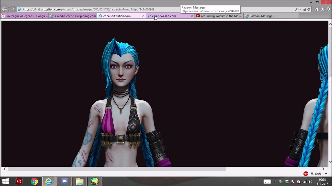Switch to the Patreon: Messages tab
332x186 pixels.
(268, 16)
